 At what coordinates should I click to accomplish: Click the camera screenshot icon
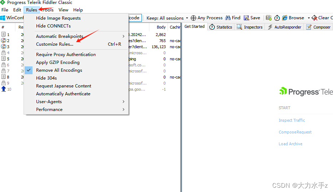(x=269, y=18)
